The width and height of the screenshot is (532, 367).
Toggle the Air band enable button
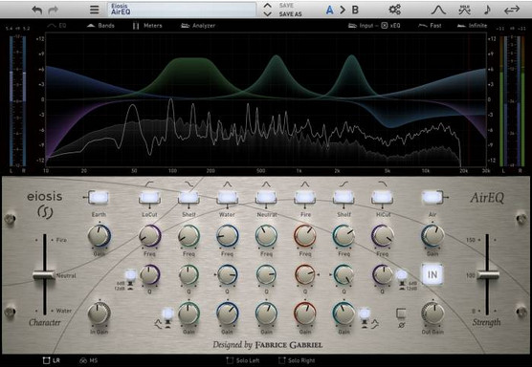click(432, 197)
